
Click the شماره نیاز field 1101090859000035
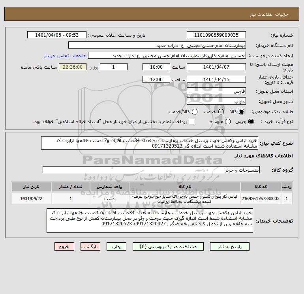point(216,35)
